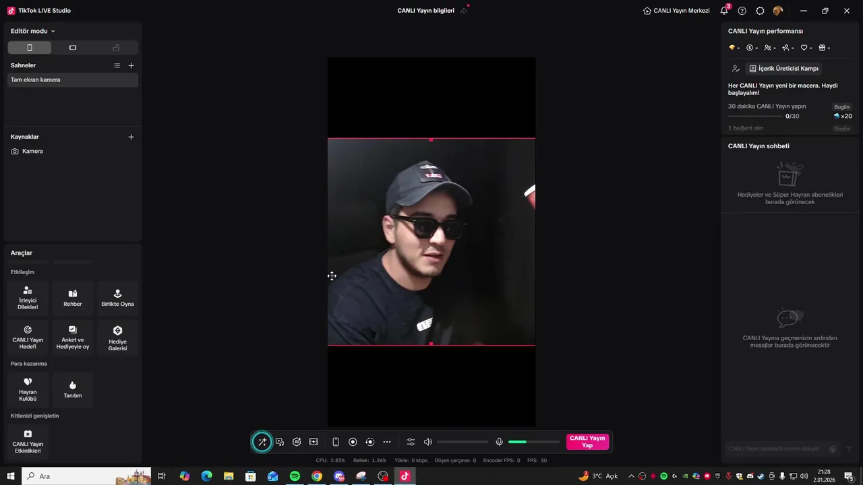Click the new followers stat icon
This screenshot has height=485, width=863.
[x=787, y=48]
